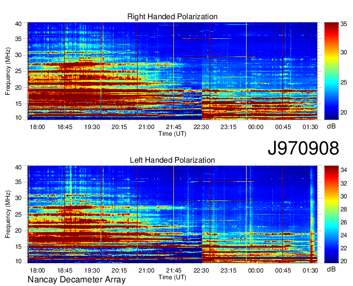Click the 35 MHz tick on Left Handed plot

[18, 182]
